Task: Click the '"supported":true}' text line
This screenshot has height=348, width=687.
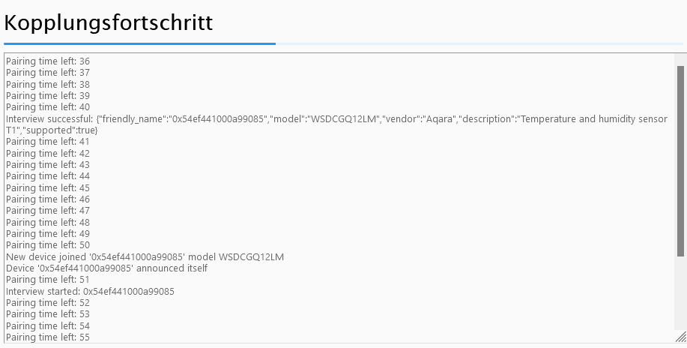Action: tap(52, 130)
